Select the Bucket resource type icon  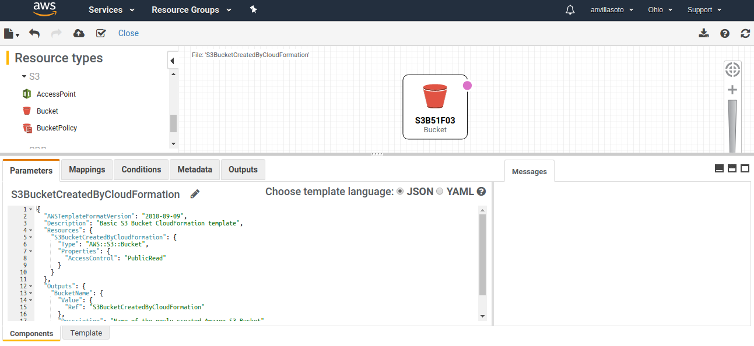tap(26, 111)
